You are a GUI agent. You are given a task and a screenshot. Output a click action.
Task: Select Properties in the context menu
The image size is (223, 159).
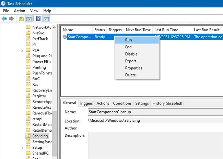click(x=133, y=68)
